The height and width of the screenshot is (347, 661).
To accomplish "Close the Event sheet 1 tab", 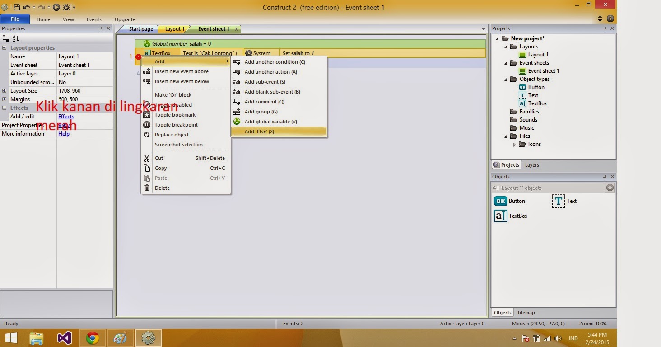I will [x=236, y=29].
